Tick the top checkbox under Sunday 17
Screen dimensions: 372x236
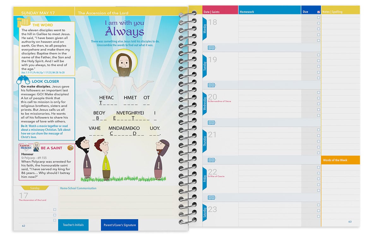point(54,209)
